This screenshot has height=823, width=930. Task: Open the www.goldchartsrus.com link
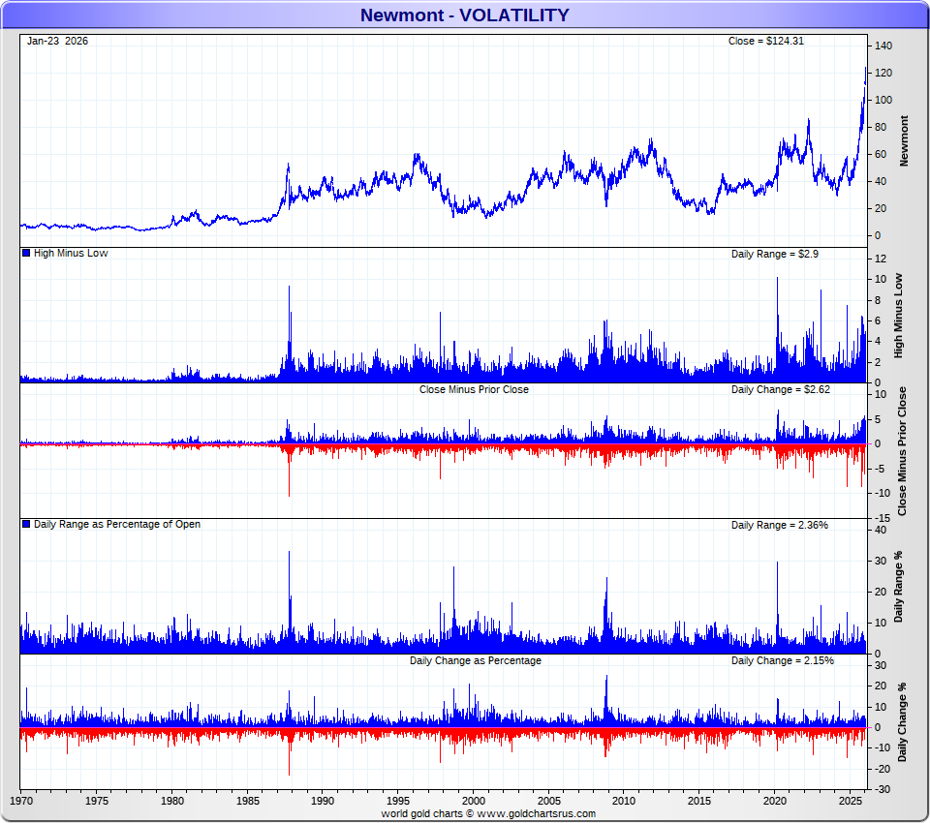pyautogui.click(x=536, y=813)
